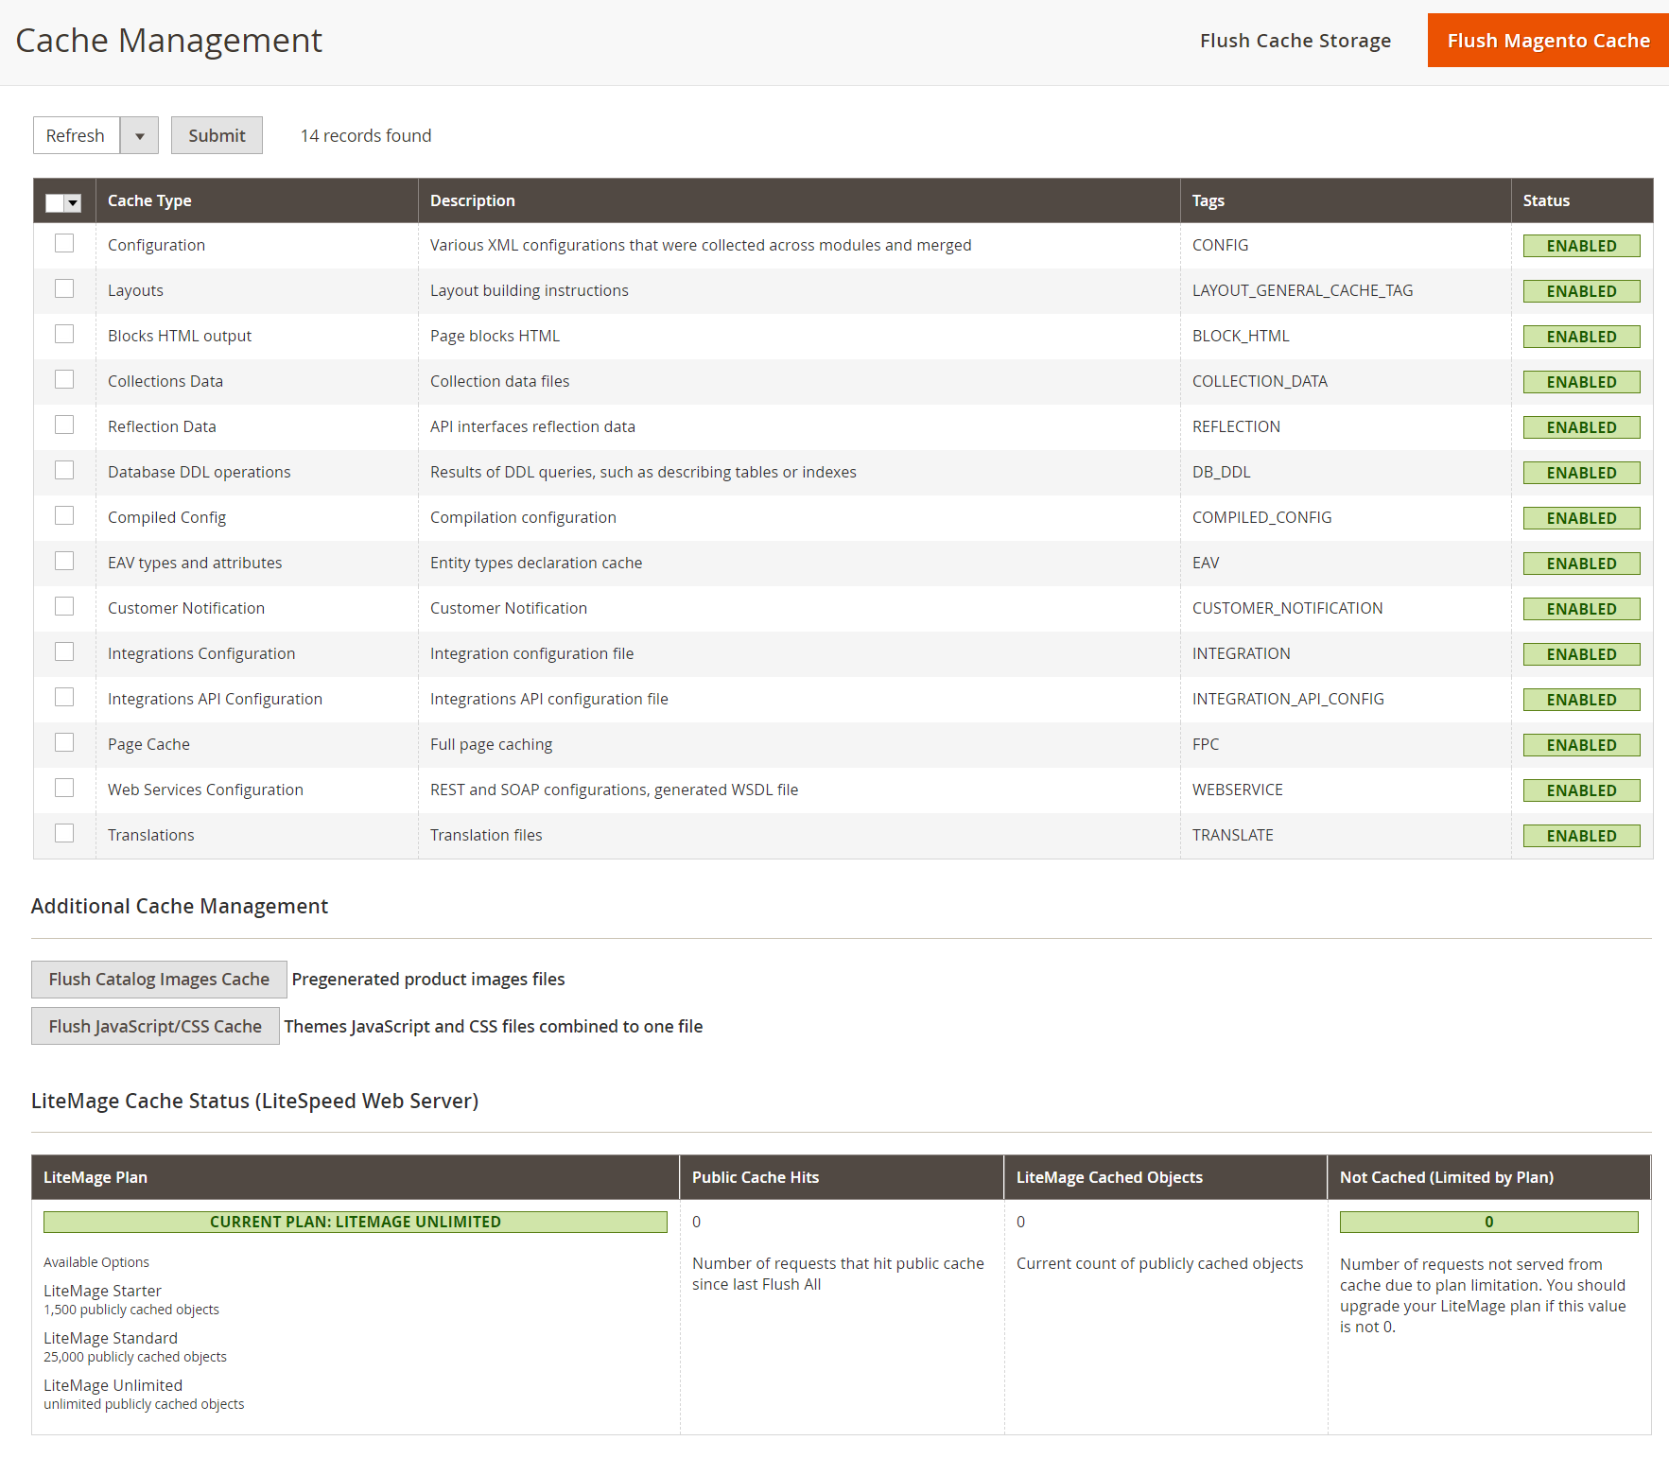This screenshot has height=1458, width=1669.
Task: Check the Reflection Data checkbox
Action: click(x=64, y=425)
